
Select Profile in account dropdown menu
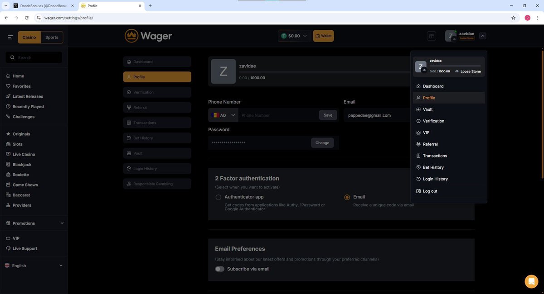(x=449, y=98)
